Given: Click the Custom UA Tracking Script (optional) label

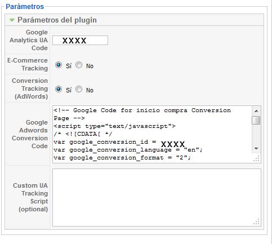Looking at the screenshot, I should (x=30, y=197).
